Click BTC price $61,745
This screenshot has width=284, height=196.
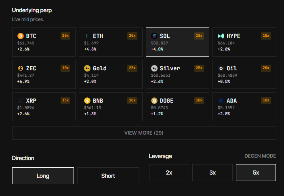coord(25,43)
